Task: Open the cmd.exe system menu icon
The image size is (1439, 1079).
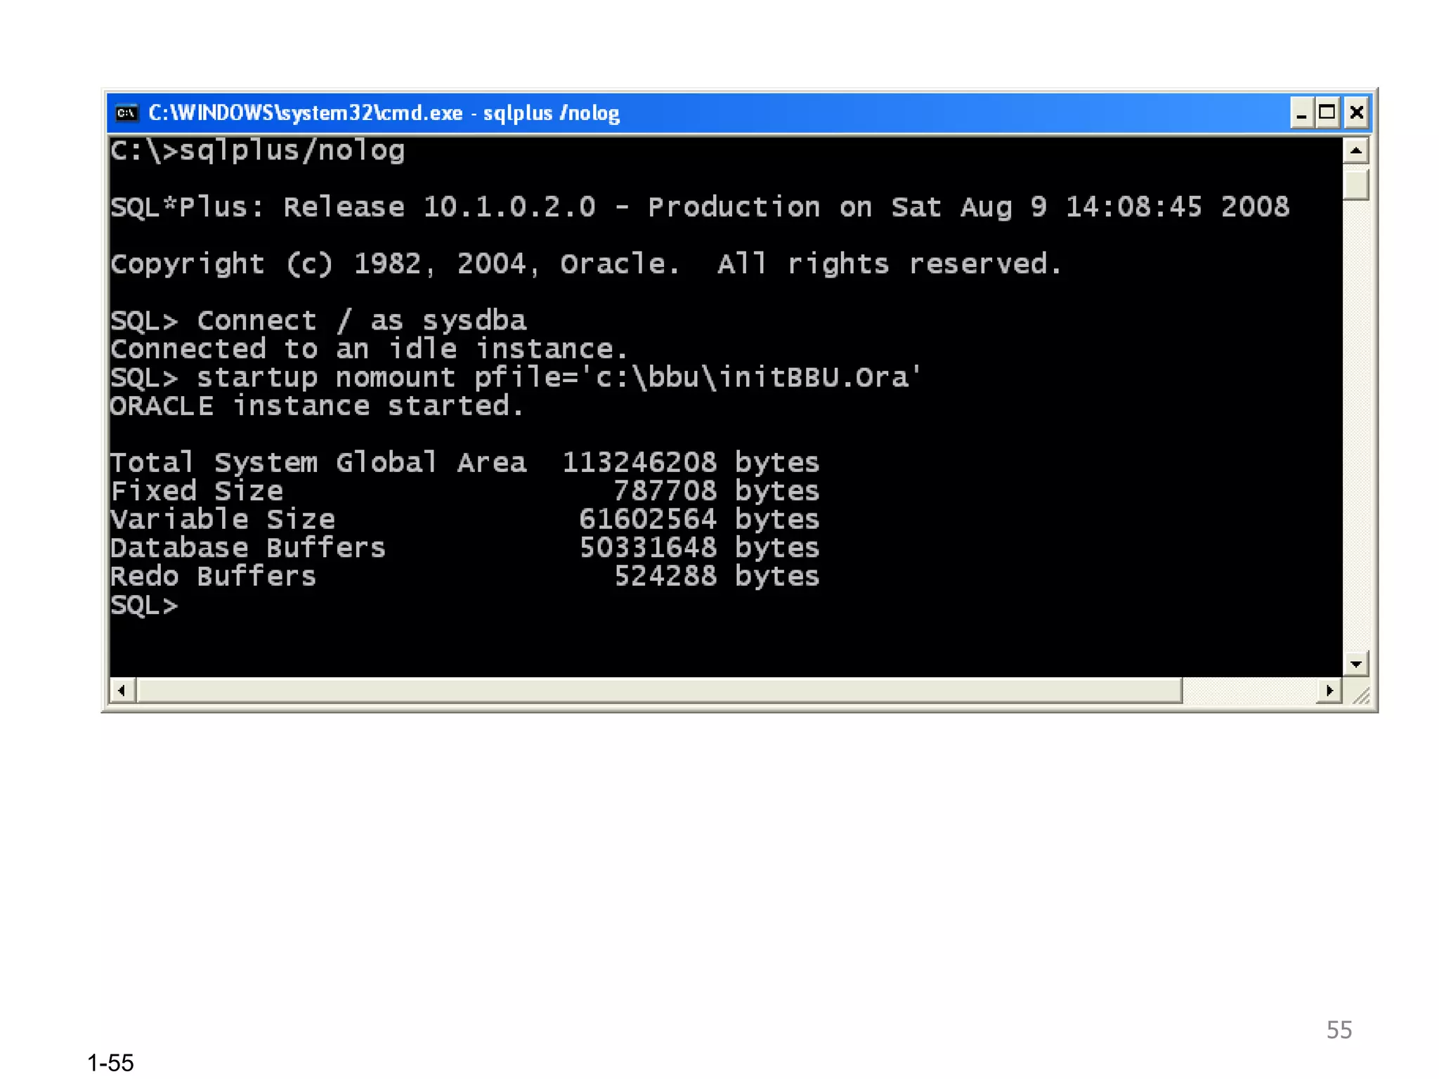Action: (x=126, y=113)
